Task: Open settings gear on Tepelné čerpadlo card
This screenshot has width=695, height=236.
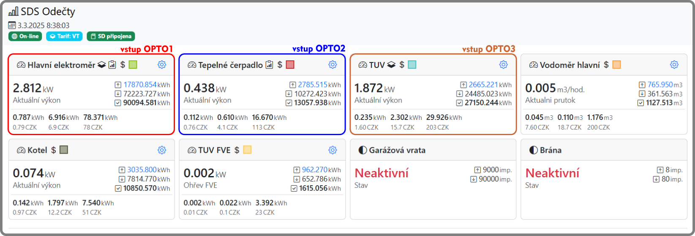Action: pyautogui.click(x=333, y=65)
